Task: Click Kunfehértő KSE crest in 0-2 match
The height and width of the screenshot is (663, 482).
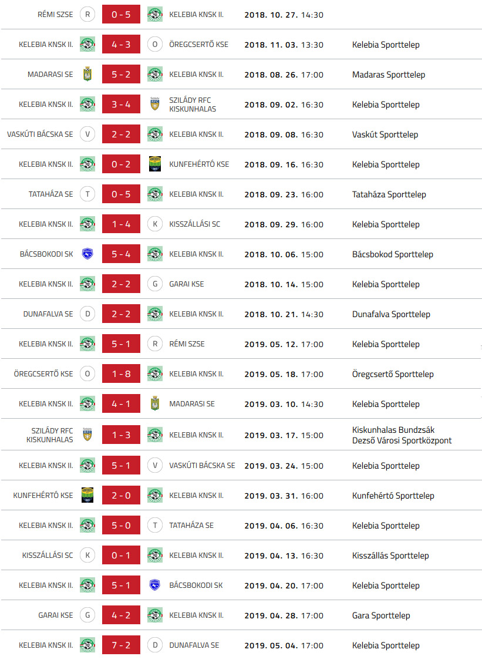Action: click(155, 164)
